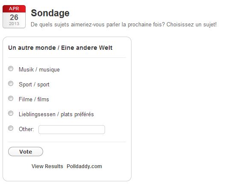Click the poll heading Un autre monde / Eine andere Welt

(60, 48)
